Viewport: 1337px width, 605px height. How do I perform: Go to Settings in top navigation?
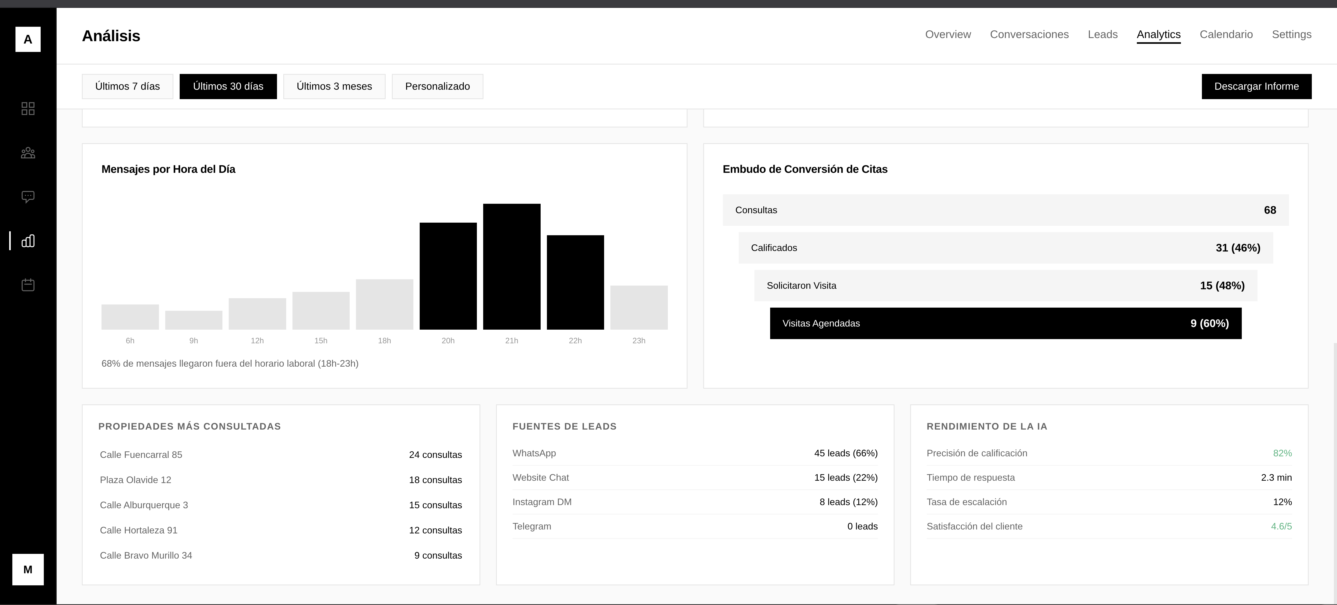click(x=1292, y=34)
